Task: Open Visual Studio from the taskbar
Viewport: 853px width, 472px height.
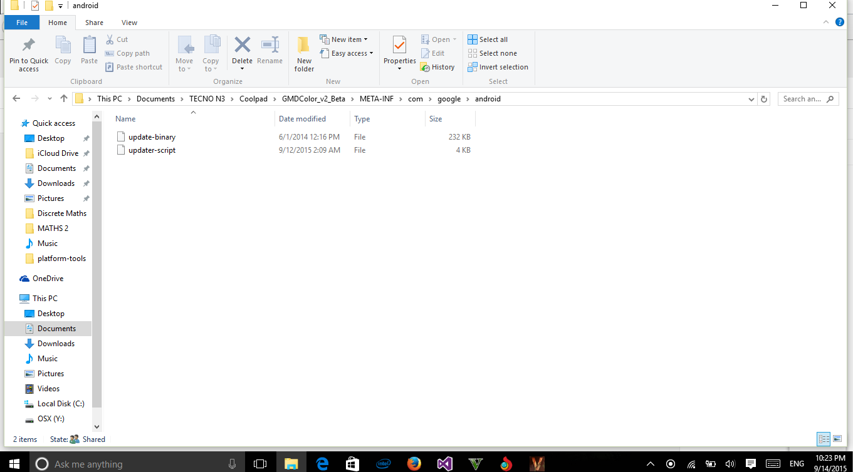Action: pyautogui.click(x=444, y=464)
